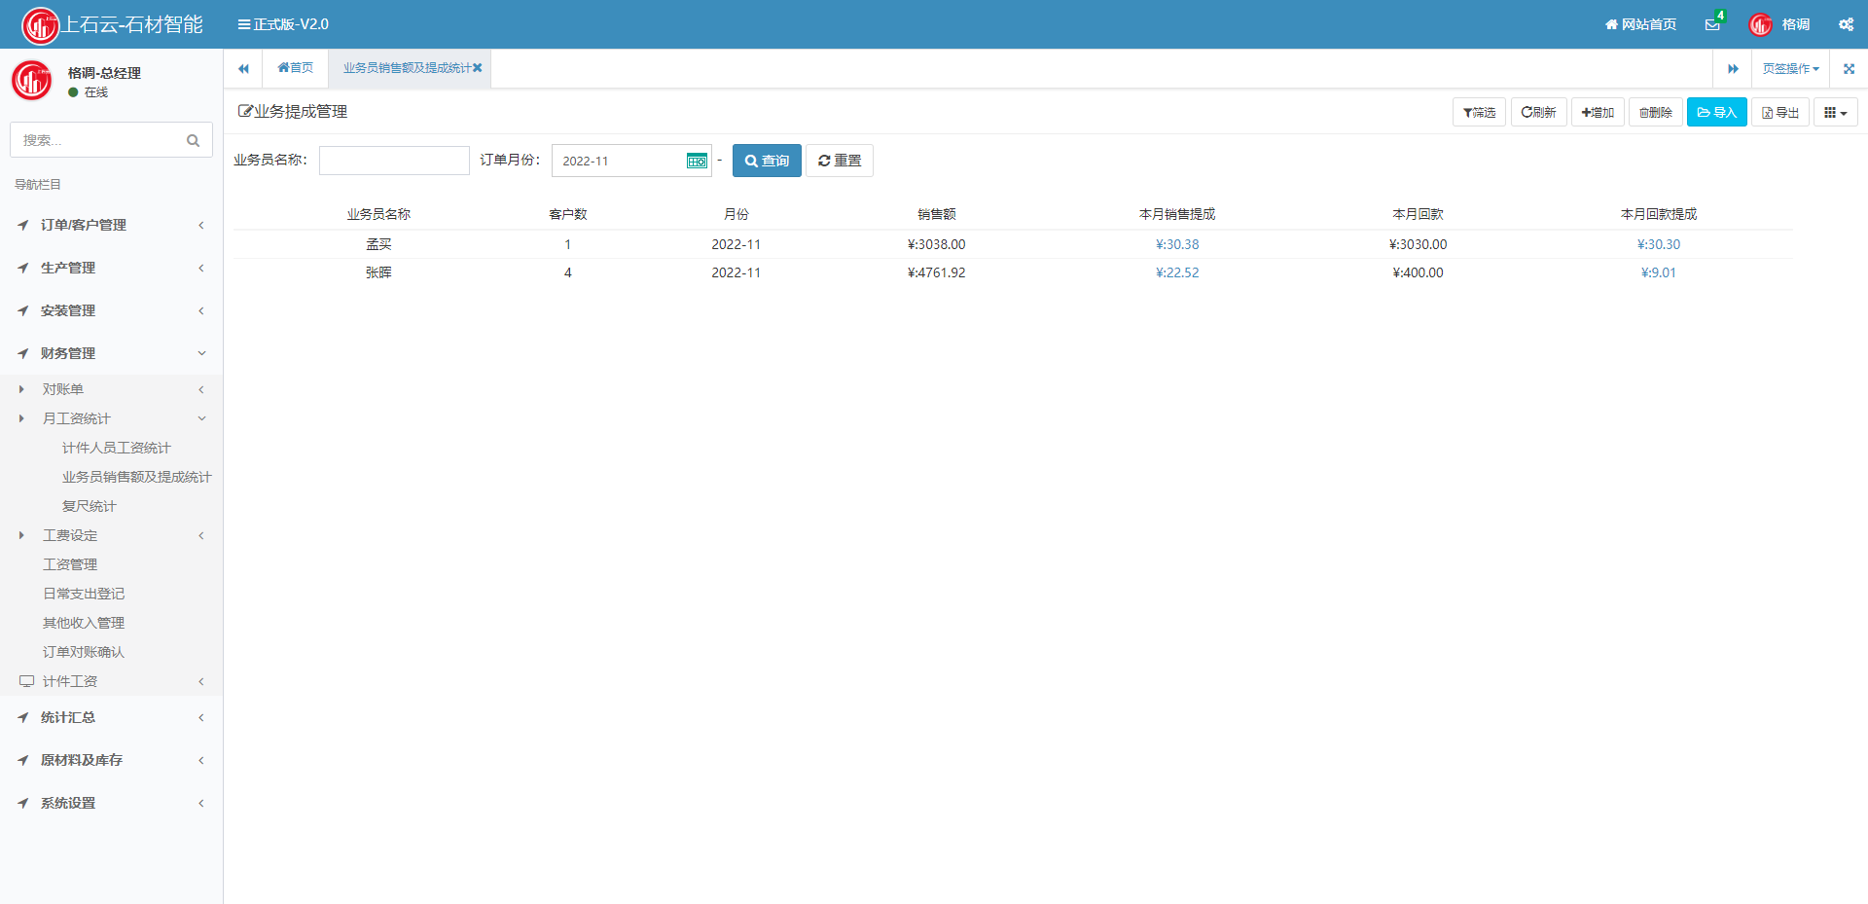Image resolution: width=1868 pixels, height=904 pixels.
Task: Click the magnifier icon in sidebar search
Action: (193, 140)
